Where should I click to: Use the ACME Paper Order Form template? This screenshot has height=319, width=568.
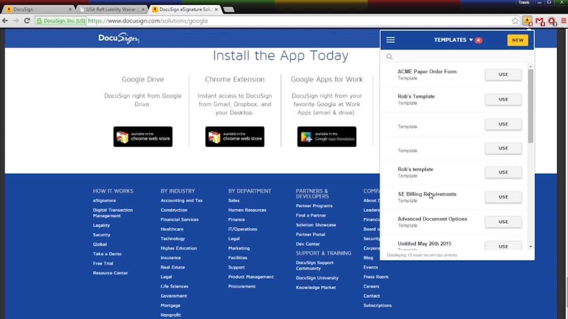click(503, 74)
